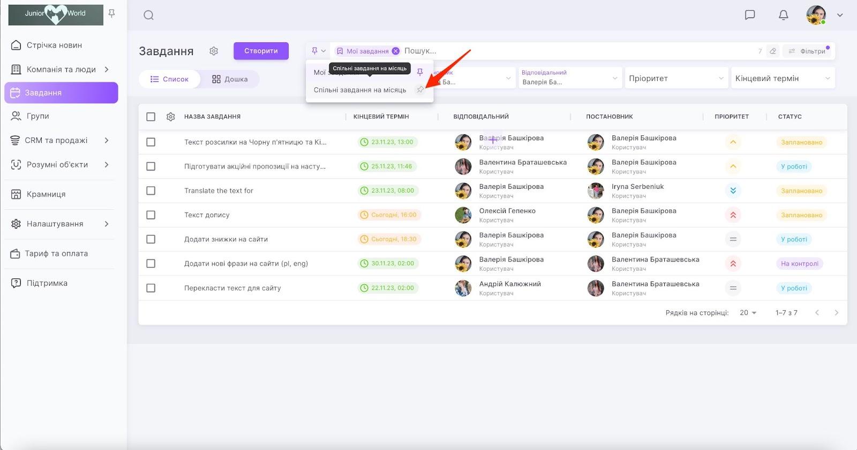The height and width of the screenshot is (450, 857).
Task: Open task Translate the text for
Action: tap(219, 190)
